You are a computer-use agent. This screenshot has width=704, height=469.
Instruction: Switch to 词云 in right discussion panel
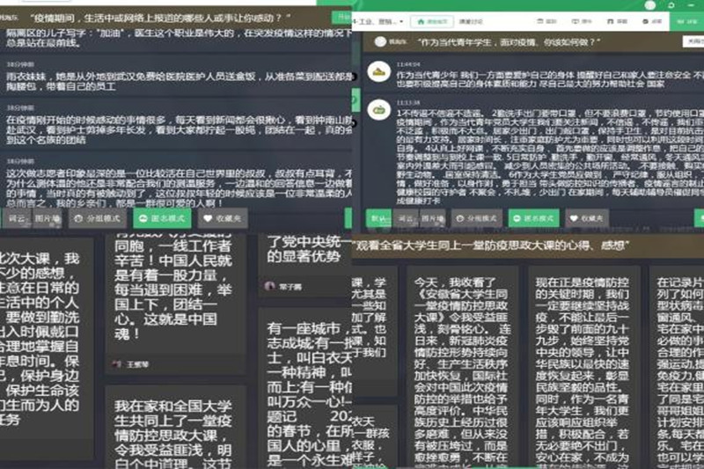coord(407,218)
